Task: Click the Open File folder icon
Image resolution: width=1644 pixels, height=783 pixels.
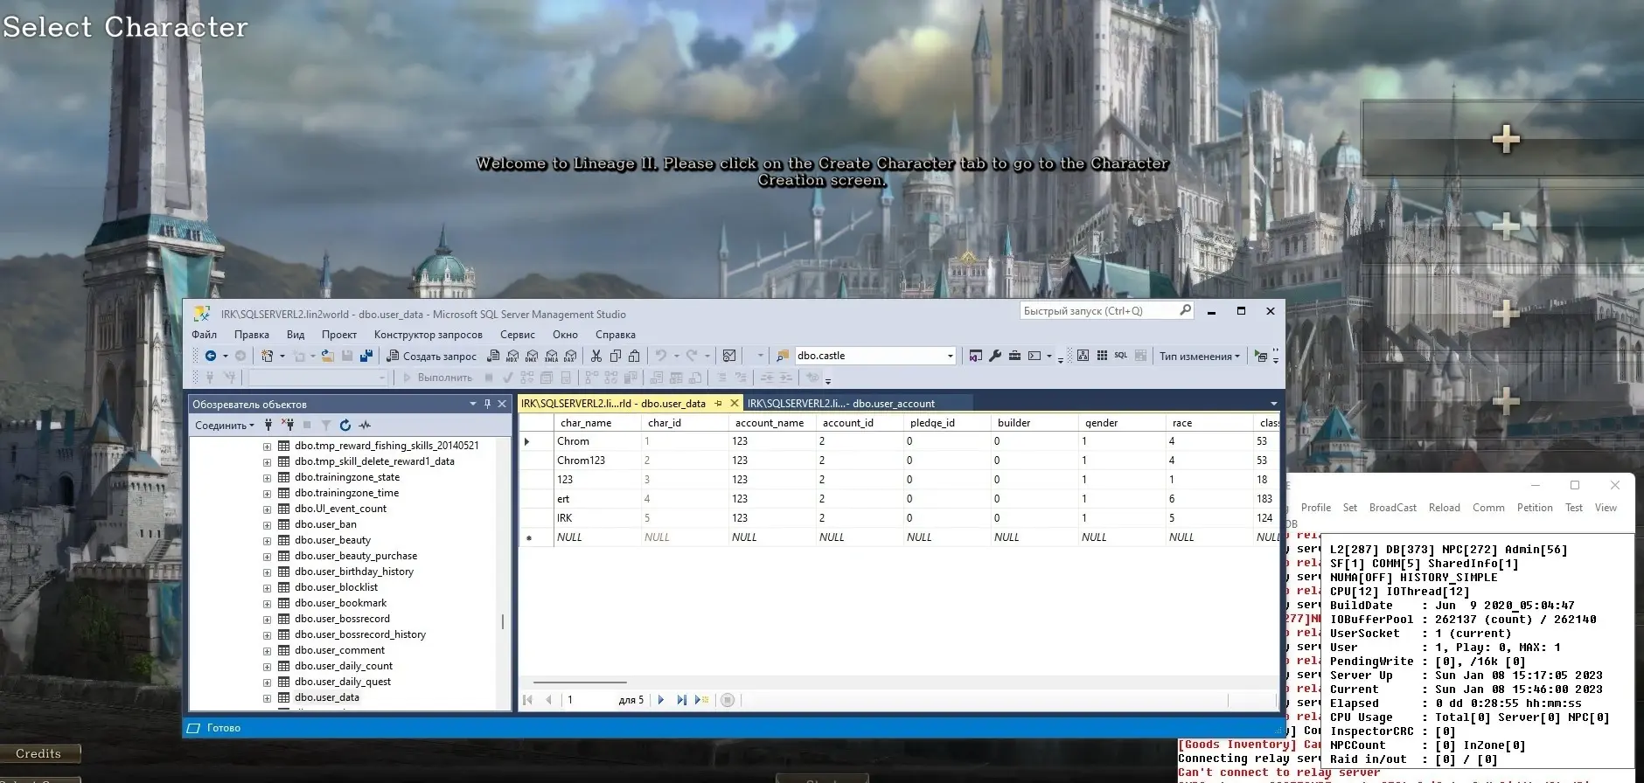Action: point(327,356)
